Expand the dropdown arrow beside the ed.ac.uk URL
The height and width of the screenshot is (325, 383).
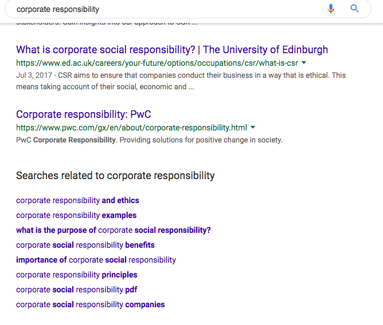pos(304,63)
